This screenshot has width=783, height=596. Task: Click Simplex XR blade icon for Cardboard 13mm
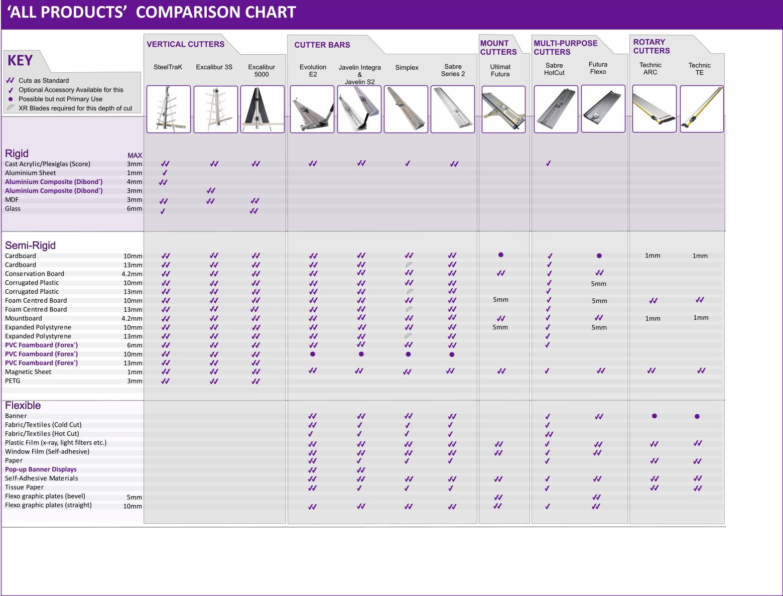pos(409,264)
